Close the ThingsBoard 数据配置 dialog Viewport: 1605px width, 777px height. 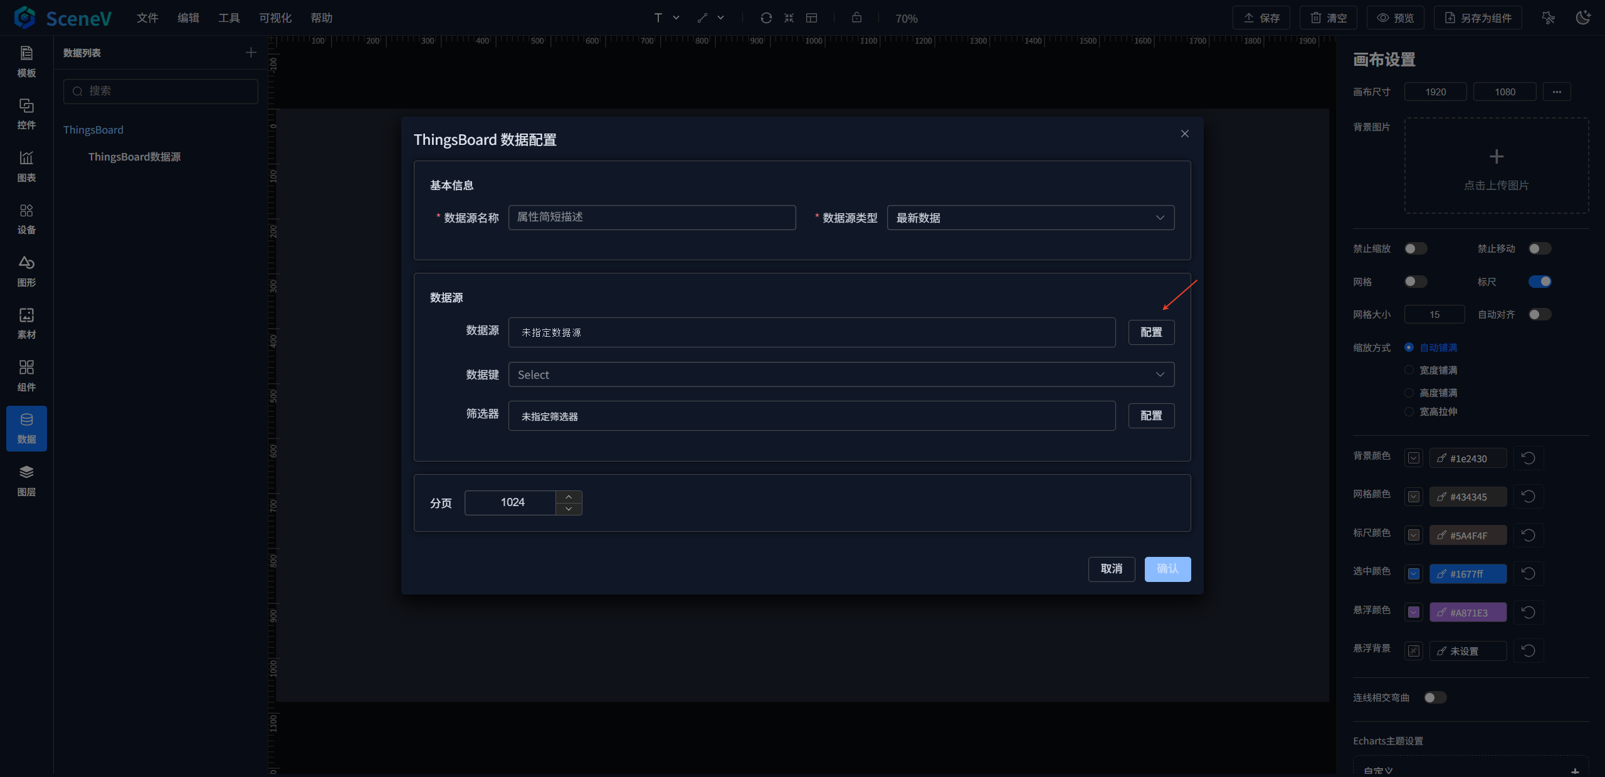coord(1185,134)
